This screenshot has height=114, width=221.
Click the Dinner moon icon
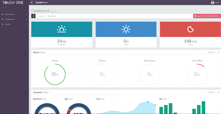(190, 29)
